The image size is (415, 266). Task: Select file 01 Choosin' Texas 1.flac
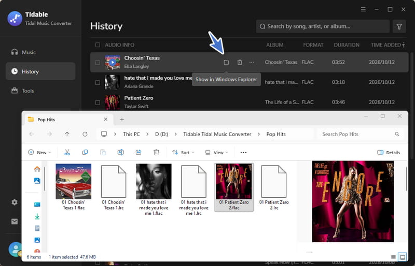click(73, 187)
